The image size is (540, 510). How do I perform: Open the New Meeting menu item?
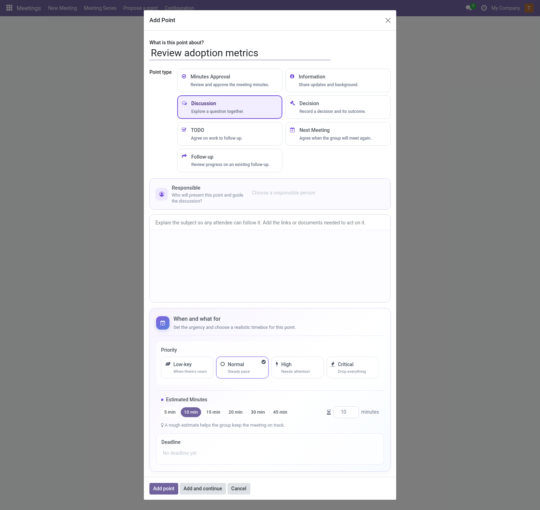coord(63,8)
